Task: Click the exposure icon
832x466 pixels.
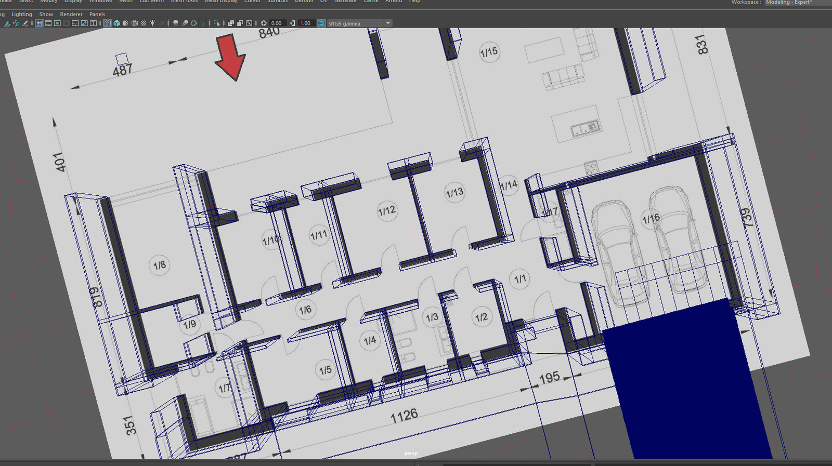Action: pos(264,23)
